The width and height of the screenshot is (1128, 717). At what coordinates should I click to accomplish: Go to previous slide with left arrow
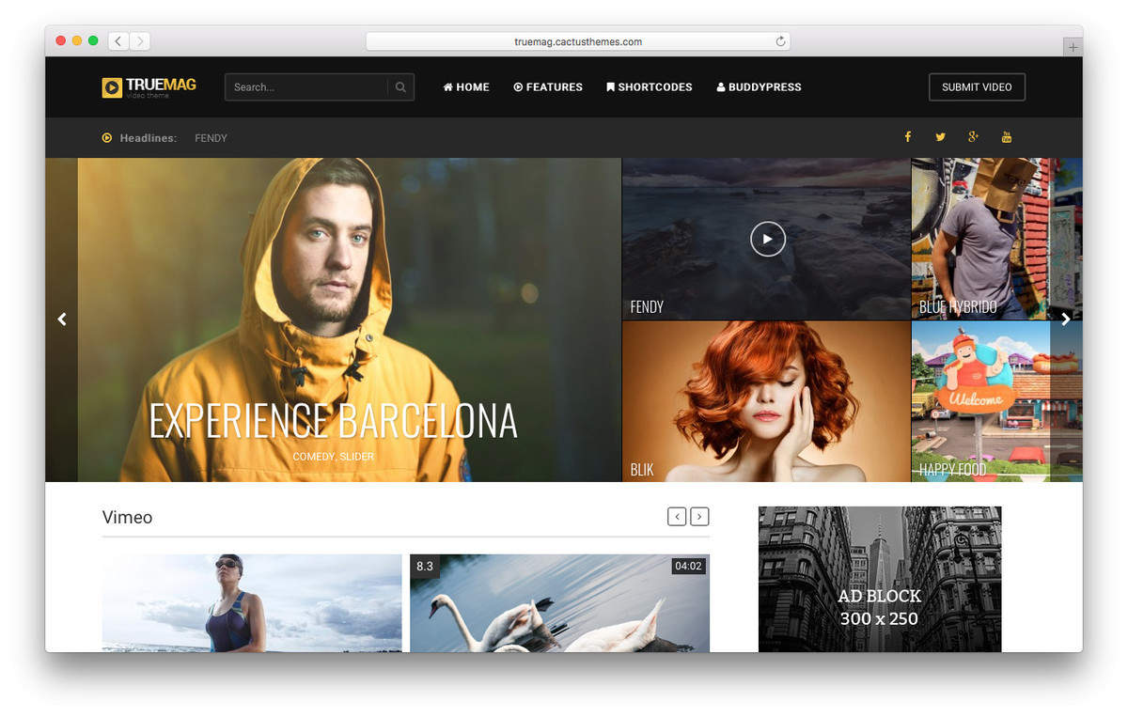[62, 320]
